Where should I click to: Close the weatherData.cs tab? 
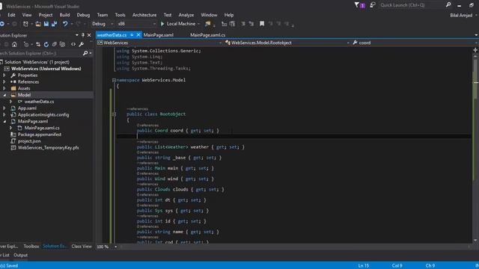(x=138, y=35)
